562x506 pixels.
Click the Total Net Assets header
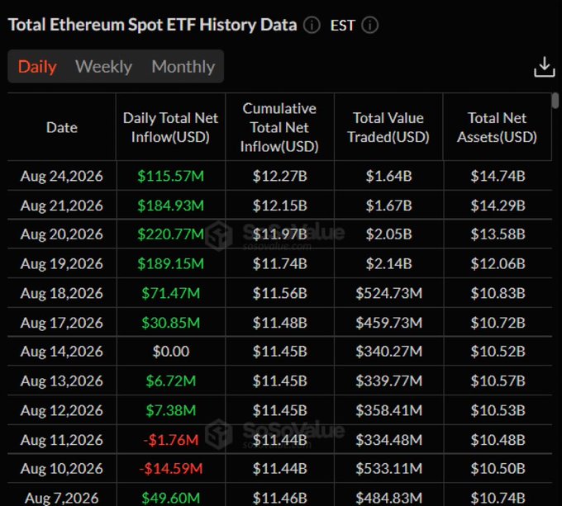[x=498, y=127]
